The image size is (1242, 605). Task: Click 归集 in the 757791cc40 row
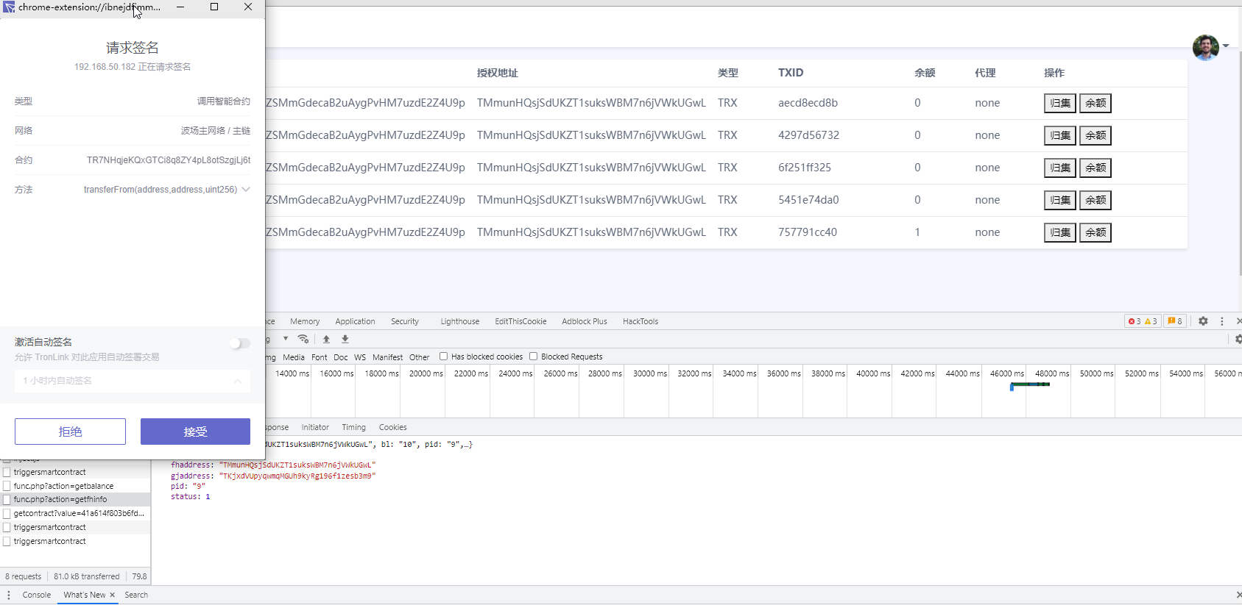[1060, 232]
